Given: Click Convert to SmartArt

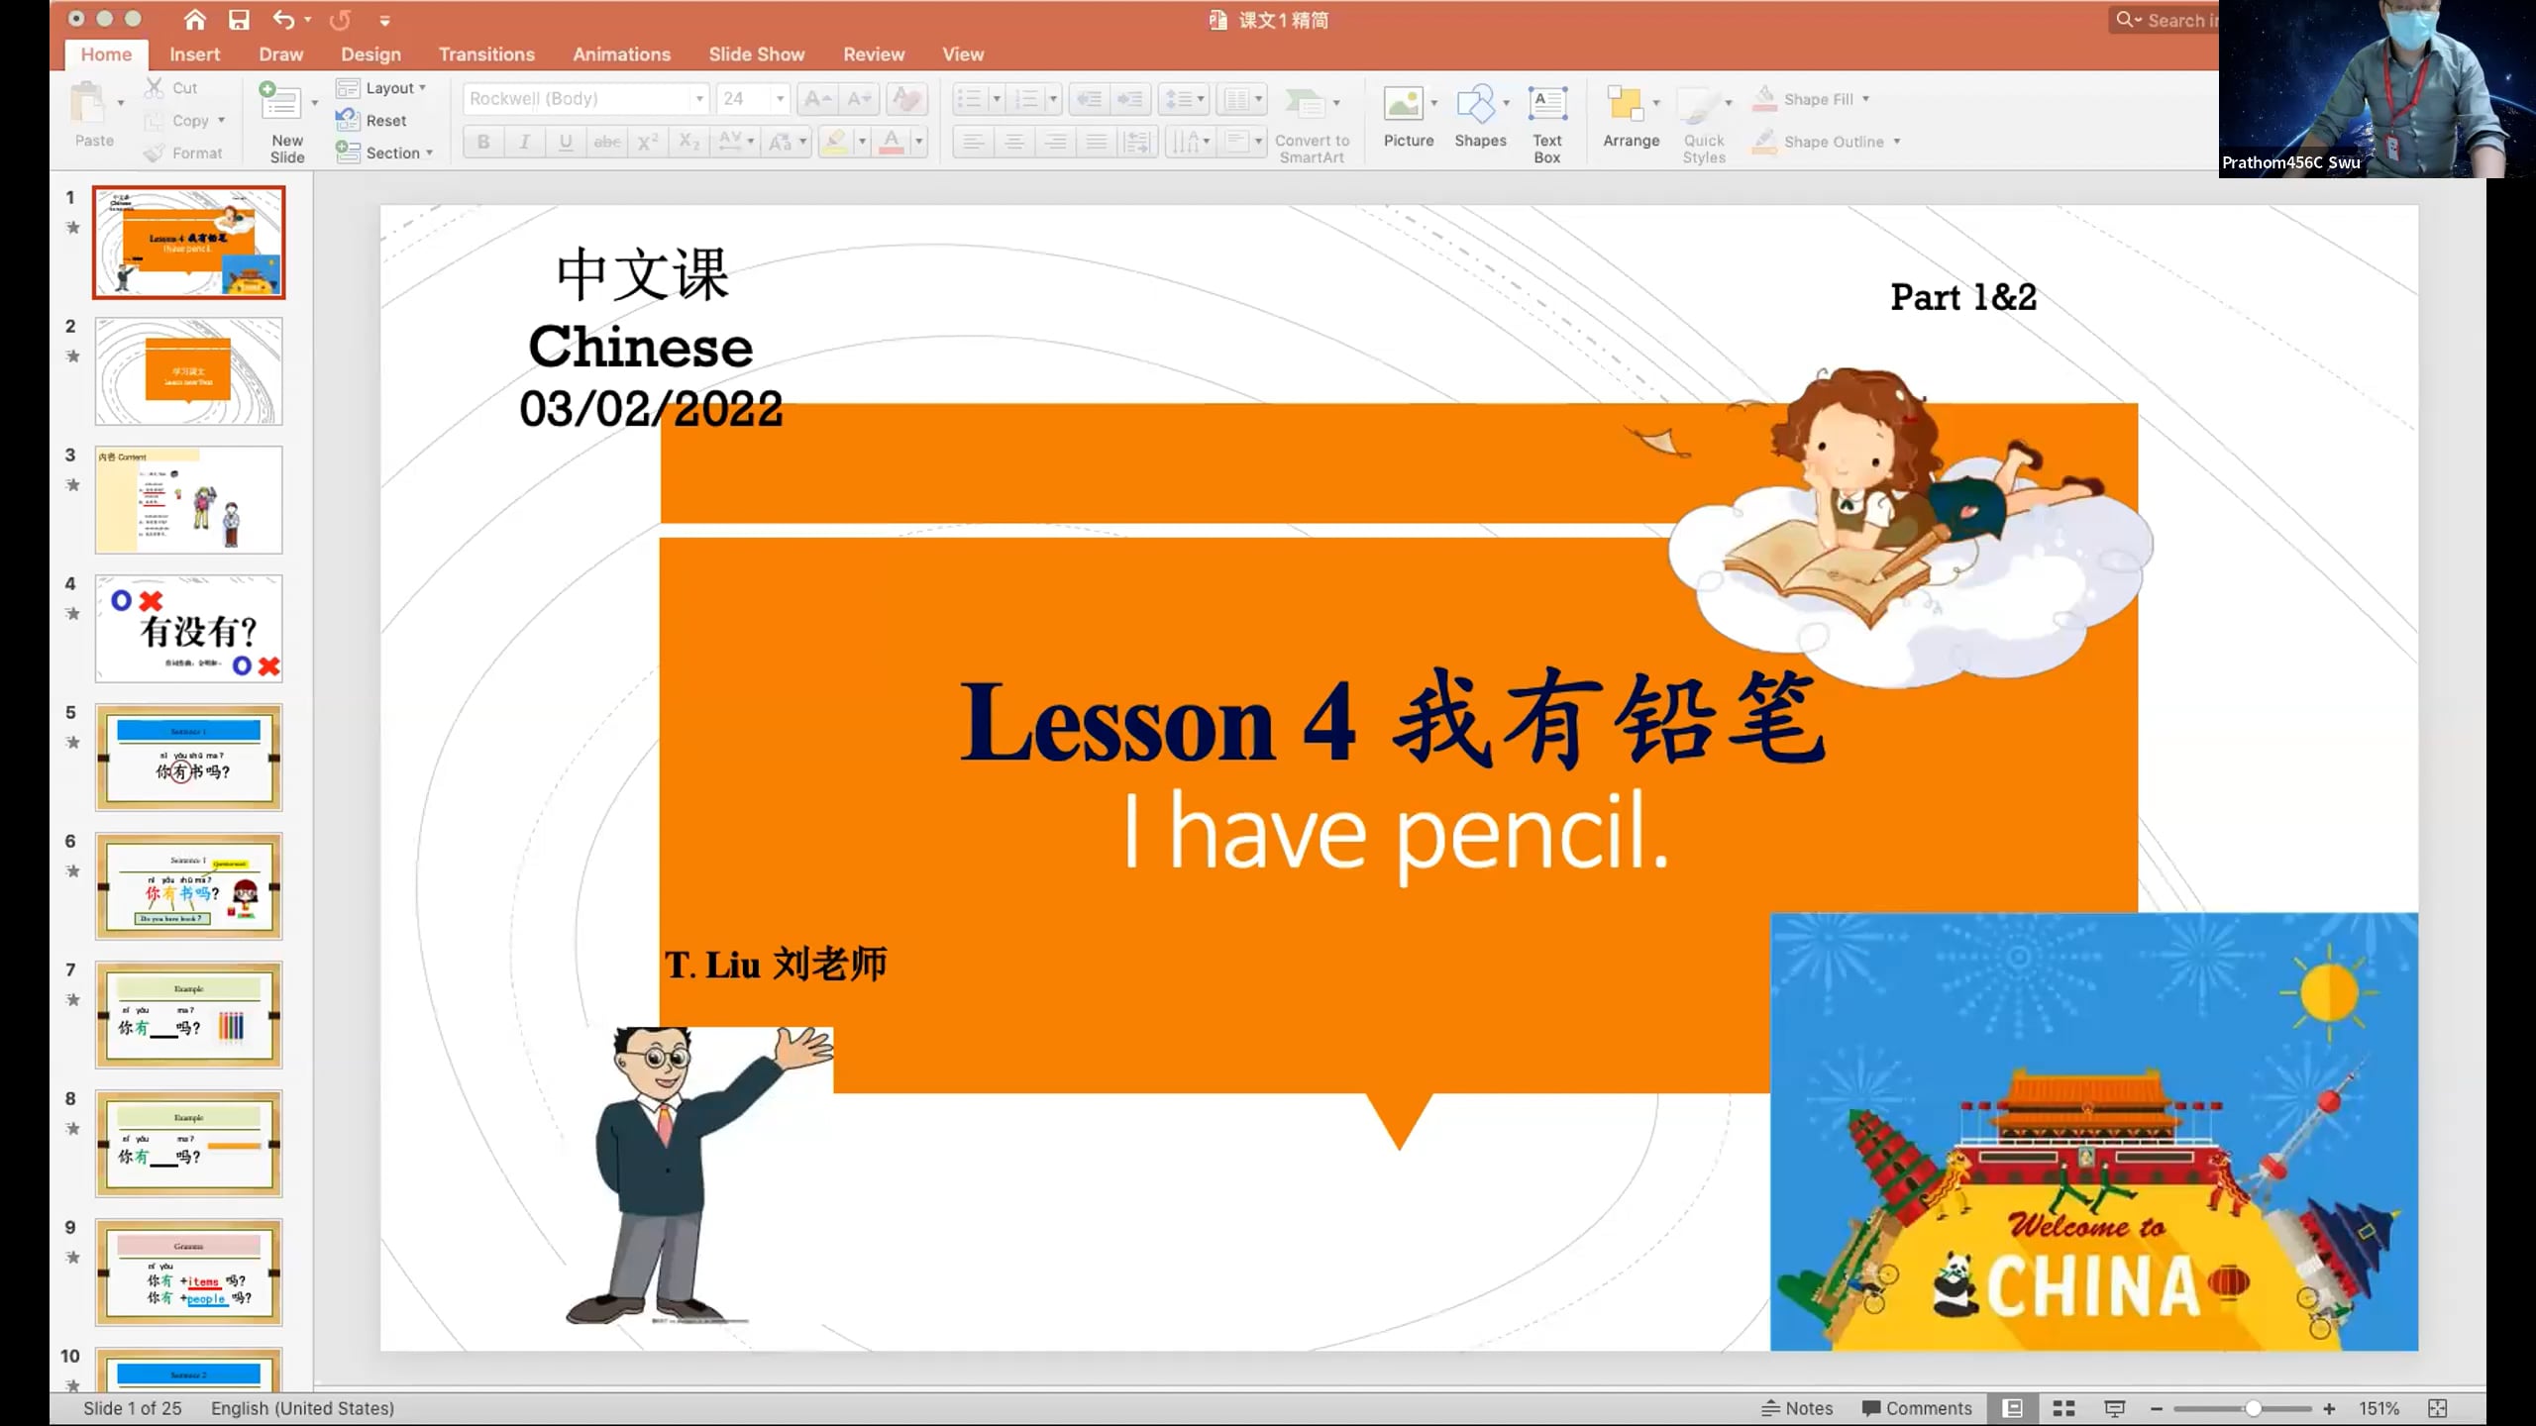Looking at the screenshot, I should (x=1312, y=125).
